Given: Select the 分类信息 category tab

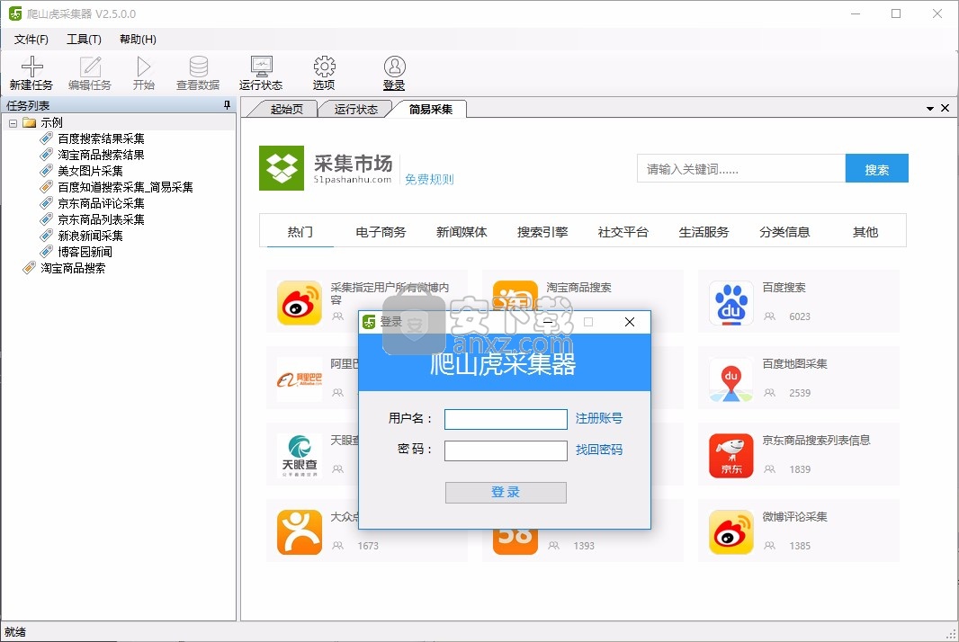Looking at the screenshot, I should pos(784,232).
